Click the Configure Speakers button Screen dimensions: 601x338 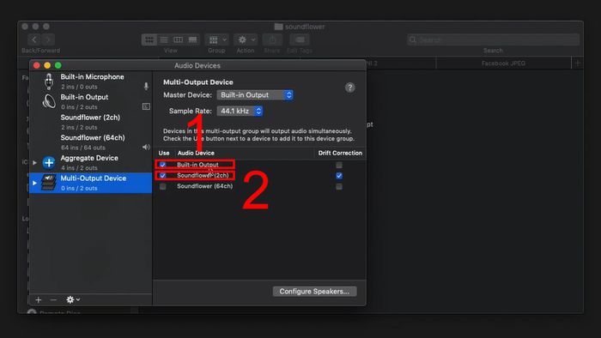[x=315, y=292]
